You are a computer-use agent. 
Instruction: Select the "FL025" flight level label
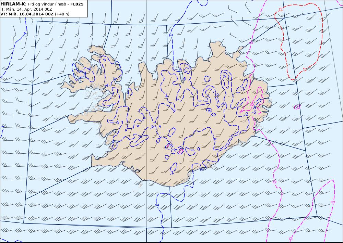(x=77, y=4)
